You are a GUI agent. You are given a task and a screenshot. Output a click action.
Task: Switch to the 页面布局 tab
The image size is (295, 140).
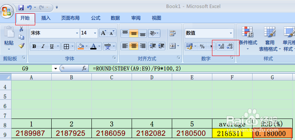pyautogui.click(x=70, y=18)
